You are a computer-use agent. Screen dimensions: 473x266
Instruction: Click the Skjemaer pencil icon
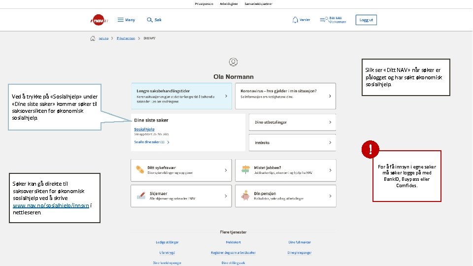(141, 196)
